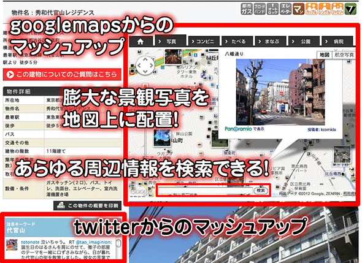
Task: Click the Street View pegman icon on map
Action: (x=145, y=86)
